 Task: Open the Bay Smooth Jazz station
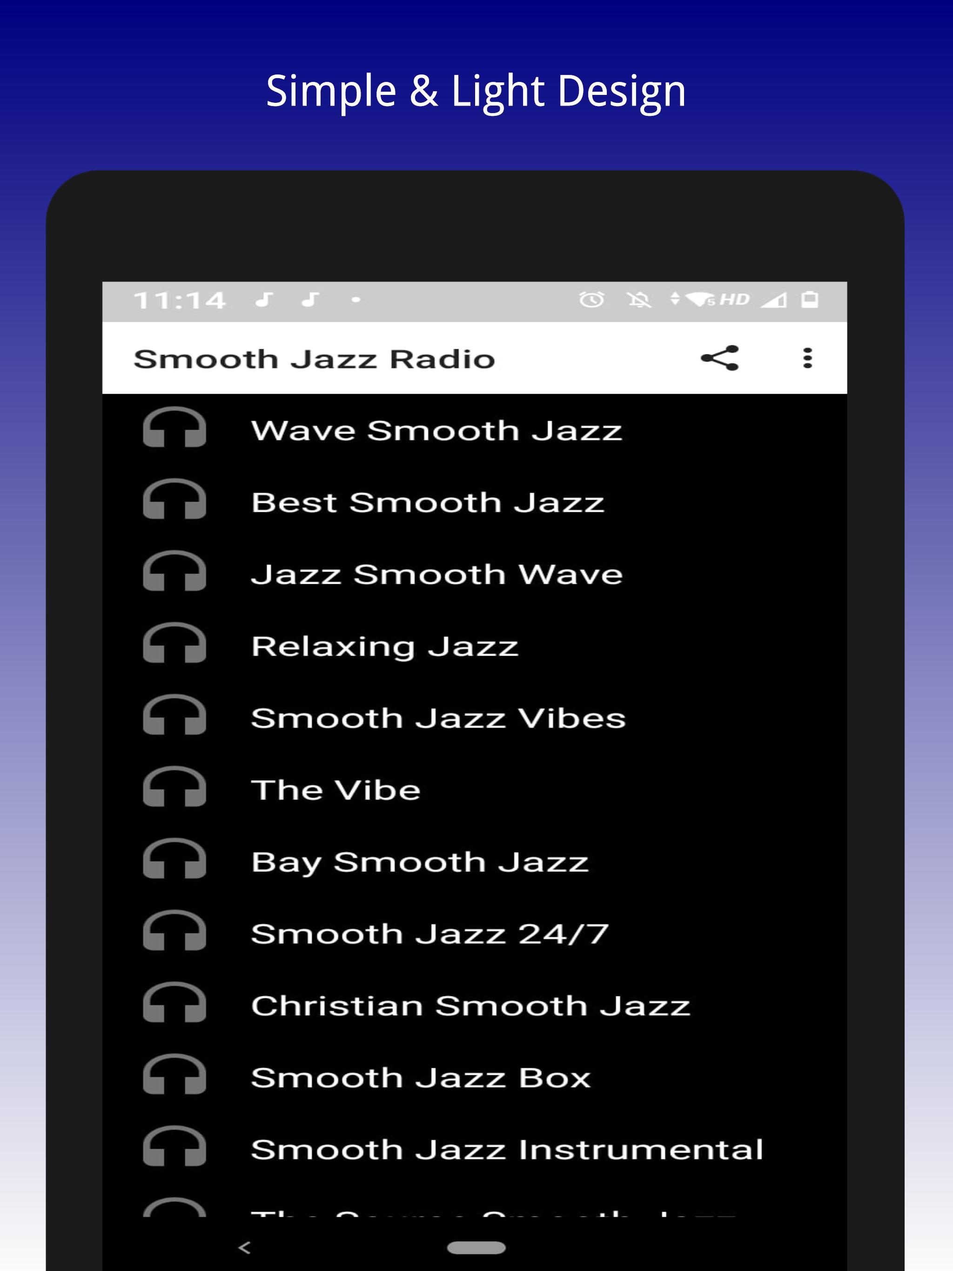click(475, 861)
